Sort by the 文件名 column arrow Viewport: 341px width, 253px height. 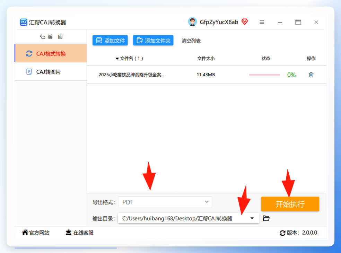117,59
